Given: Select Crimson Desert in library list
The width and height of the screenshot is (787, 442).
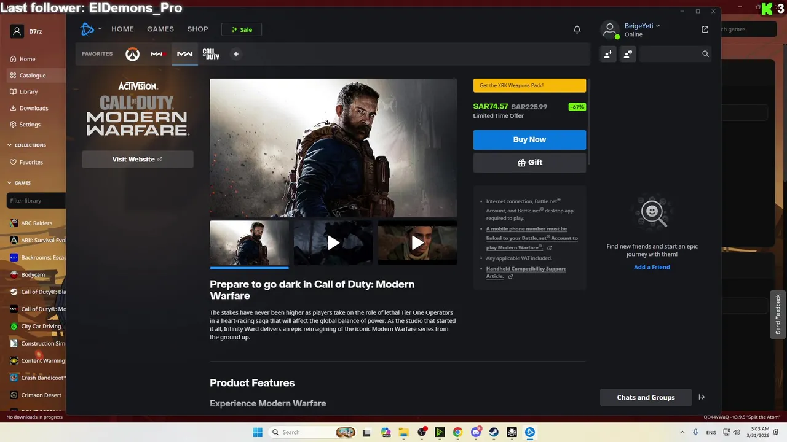Looking at the screenshot, I should [x=37, y=395].
